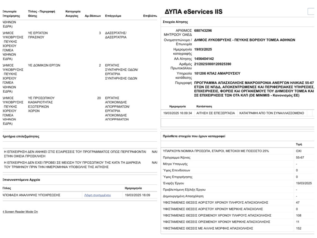Select the 'ΥΕ ΕΡΓΑΤΩΝ ΠΡΑΣΙΝΟΥ' position row
The image size is (317, 238).
pyautogui.click(x=80, y=46)
